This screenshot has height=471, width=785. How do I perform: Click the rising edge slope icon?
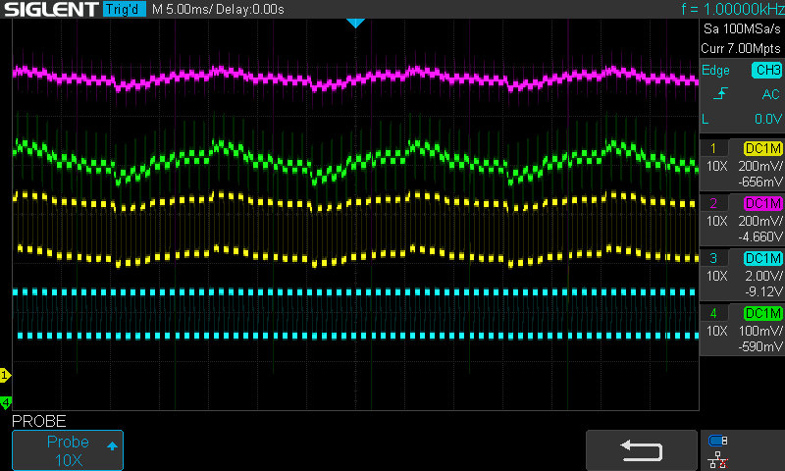(720, 93)
